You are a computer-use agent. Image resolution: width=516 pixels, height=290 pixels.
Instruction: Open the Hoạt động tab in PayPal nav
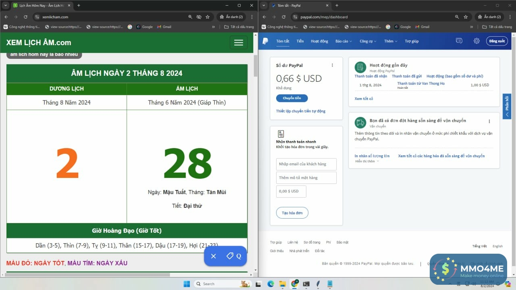319,41
